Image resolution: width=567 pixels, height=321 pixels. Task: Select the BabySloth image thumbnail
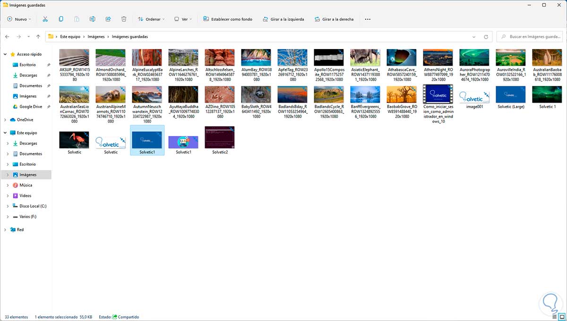[256, 94]
